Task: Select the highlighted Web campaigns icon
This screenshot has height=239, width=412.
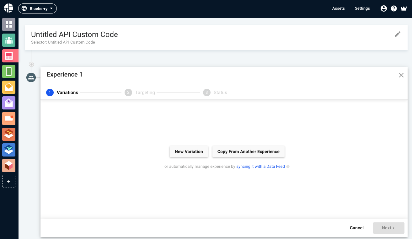Action: click(x=8, y=56)
